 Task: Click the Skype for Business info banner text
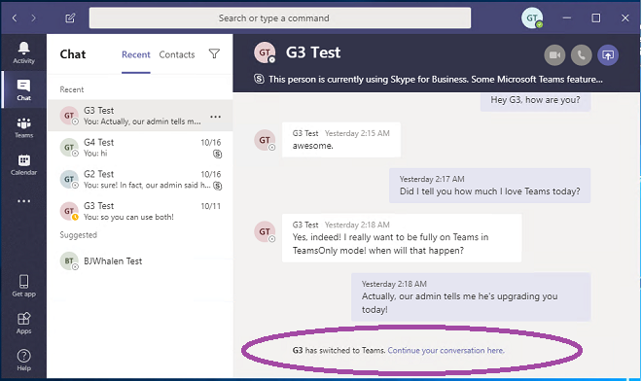(435, 79)
